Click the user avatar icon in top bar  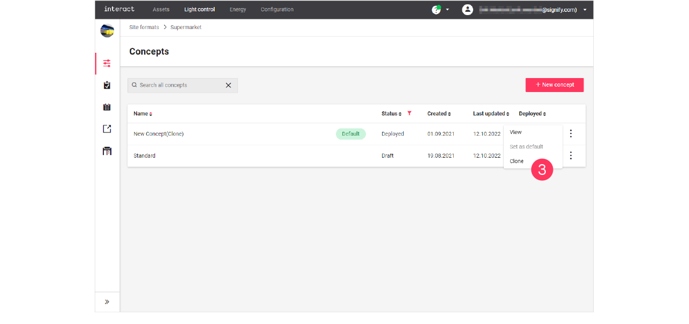click(x=467, y=9)
